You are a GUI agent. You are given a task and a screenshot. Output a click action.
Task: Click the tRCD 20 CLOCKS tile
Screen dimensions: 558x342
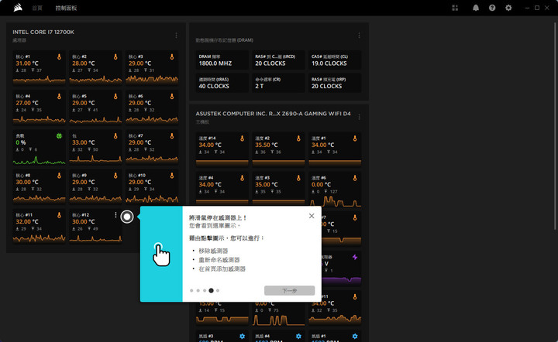pyautogui.click(x=278, y=60)
